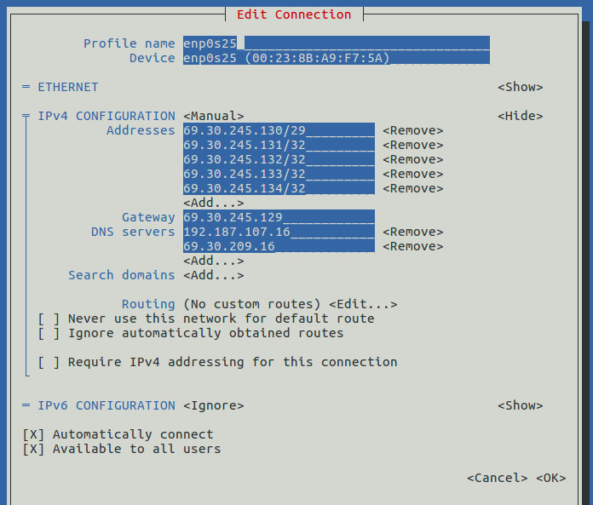Open the IPv4 Manual method dropdown
The image size is (593, 505).
click(x=214, y=116)
